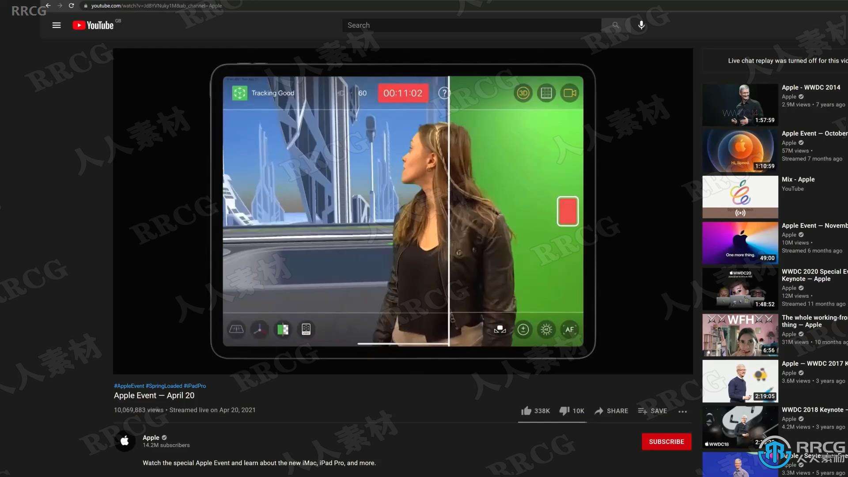Click the USDZ file icon
This screenshot has width=848, height=477.
[x=306, y=329]
